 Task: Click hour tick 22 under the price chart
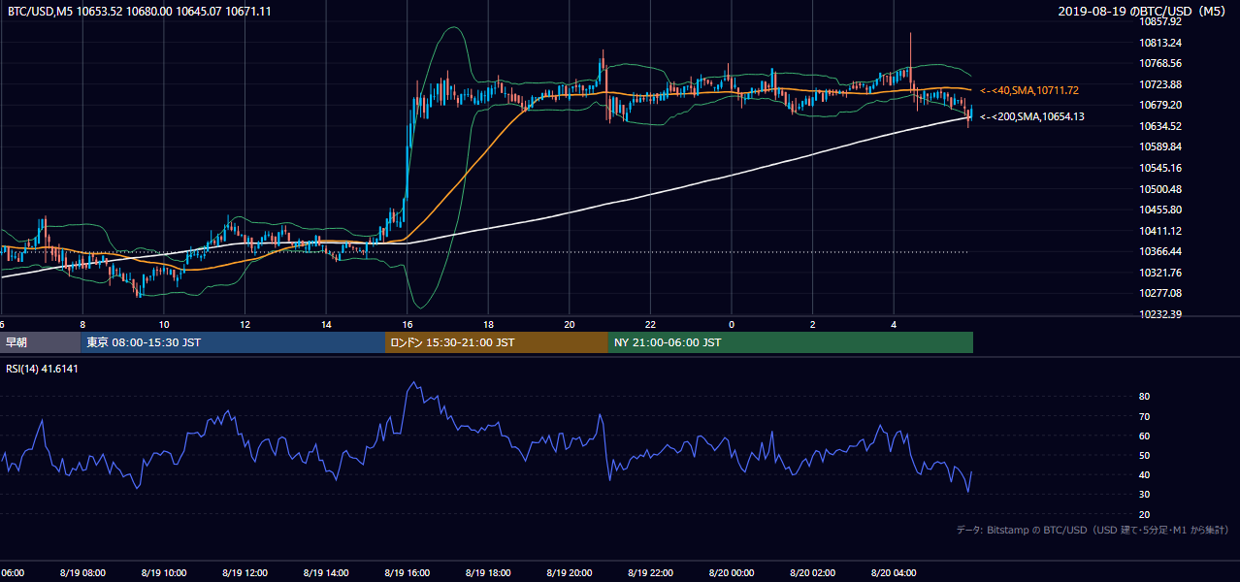651,324
